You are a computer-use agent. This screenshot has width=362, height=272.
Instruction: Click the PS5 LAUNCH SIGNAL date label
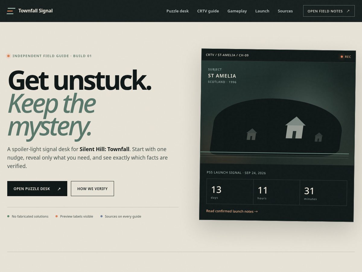236,173
